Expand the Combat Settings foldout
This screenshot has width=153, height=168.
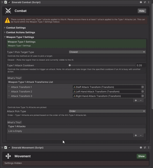(5, 28)
